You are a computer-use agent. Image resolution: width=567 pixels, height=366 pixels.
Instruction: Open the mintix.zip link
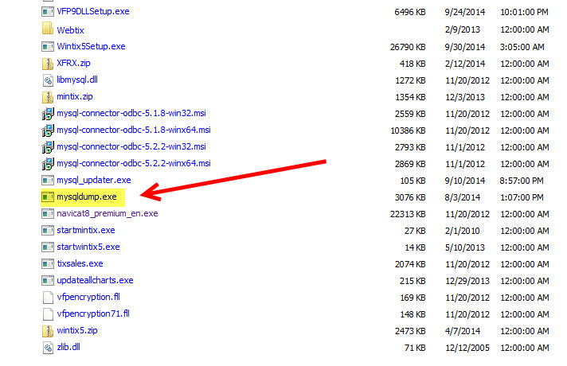click(75, 96)
